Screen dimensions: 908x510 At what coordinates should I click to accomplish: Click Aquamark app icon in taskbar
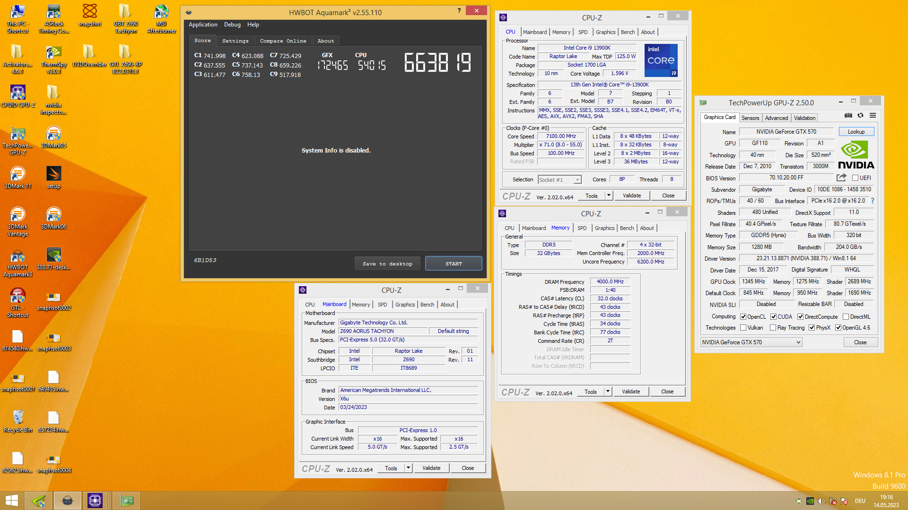pyautogui.click(x=67, y=501)
